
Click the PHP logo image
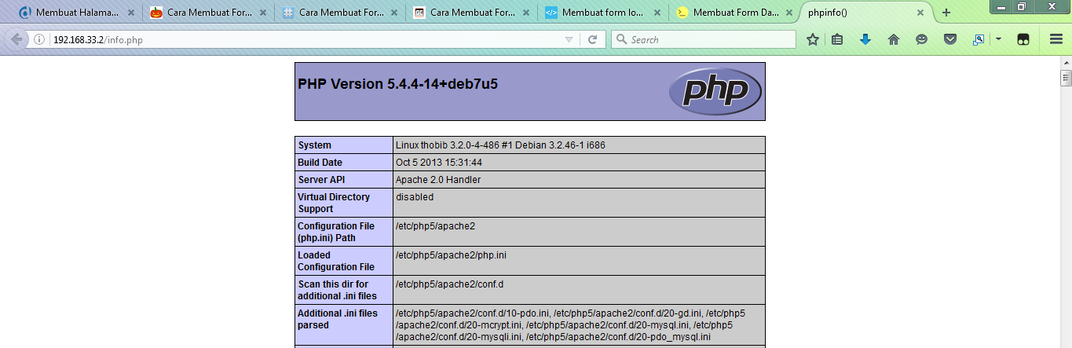[x=715, y=92]
